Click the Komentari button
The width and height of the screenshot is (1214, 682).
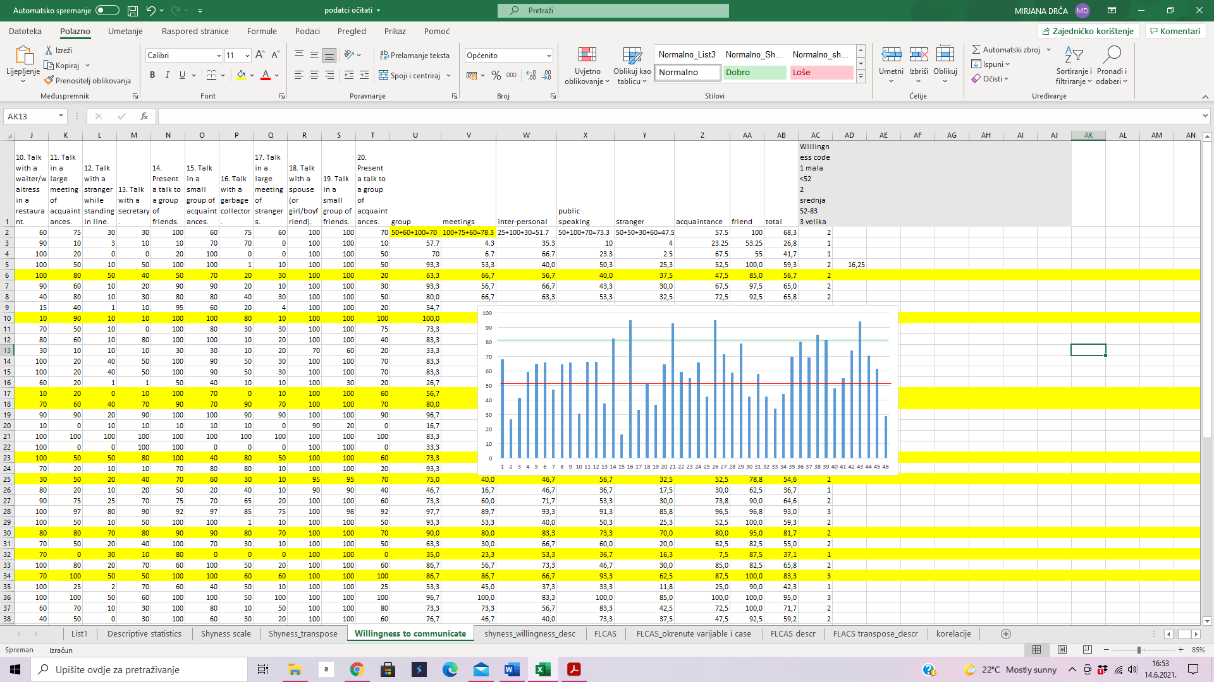[1175, 31]
